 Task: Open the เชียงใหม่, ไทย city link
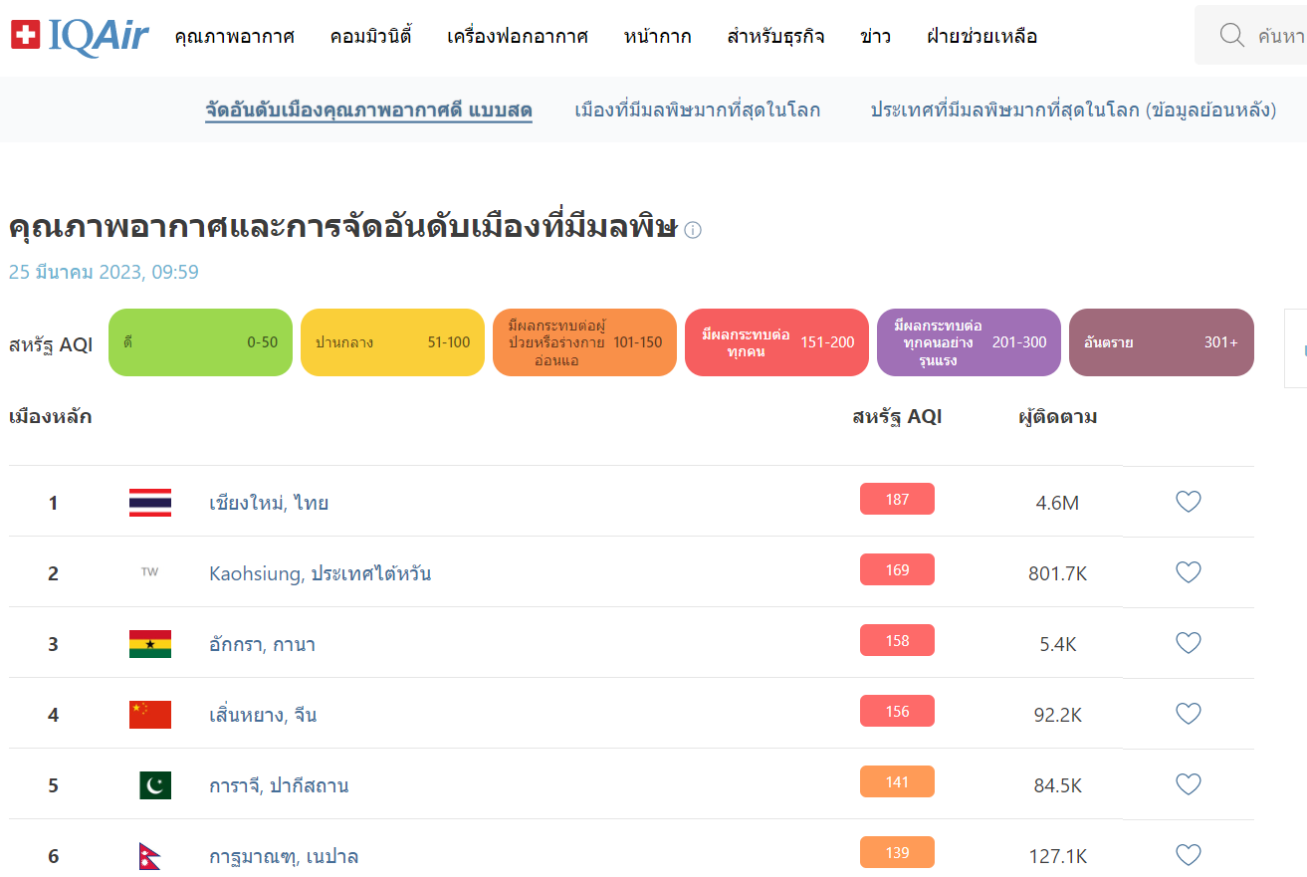point(269,503)
